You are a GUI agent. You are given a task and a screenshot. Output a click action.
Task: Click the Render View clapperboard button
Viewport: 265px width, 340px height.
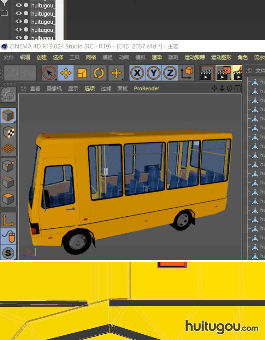[207, 73]
